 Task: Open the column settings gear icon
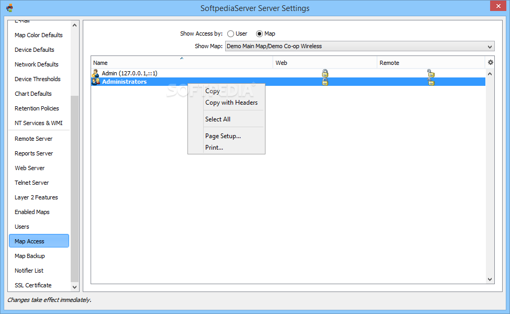click(x=491, y=62)
